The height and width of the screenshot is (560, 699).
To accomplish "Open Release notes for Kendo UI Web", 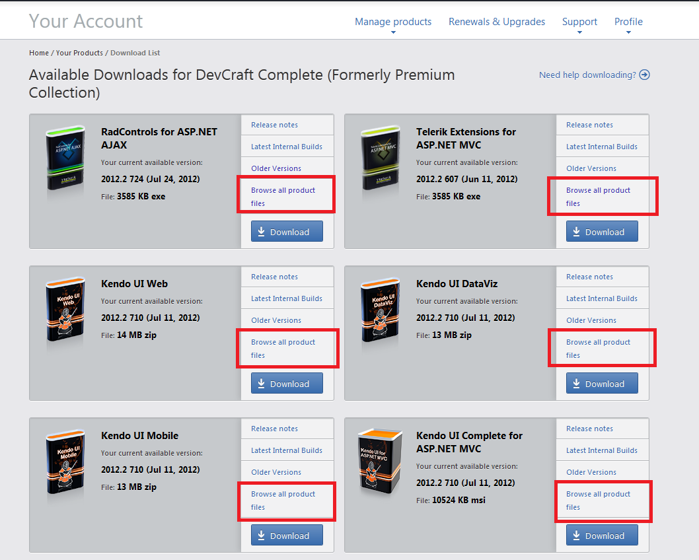I will tap(274, 277).
